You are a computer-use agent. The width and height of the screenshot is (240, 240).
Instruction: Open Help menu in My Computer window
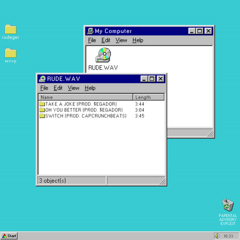click(x=138, y=40)
